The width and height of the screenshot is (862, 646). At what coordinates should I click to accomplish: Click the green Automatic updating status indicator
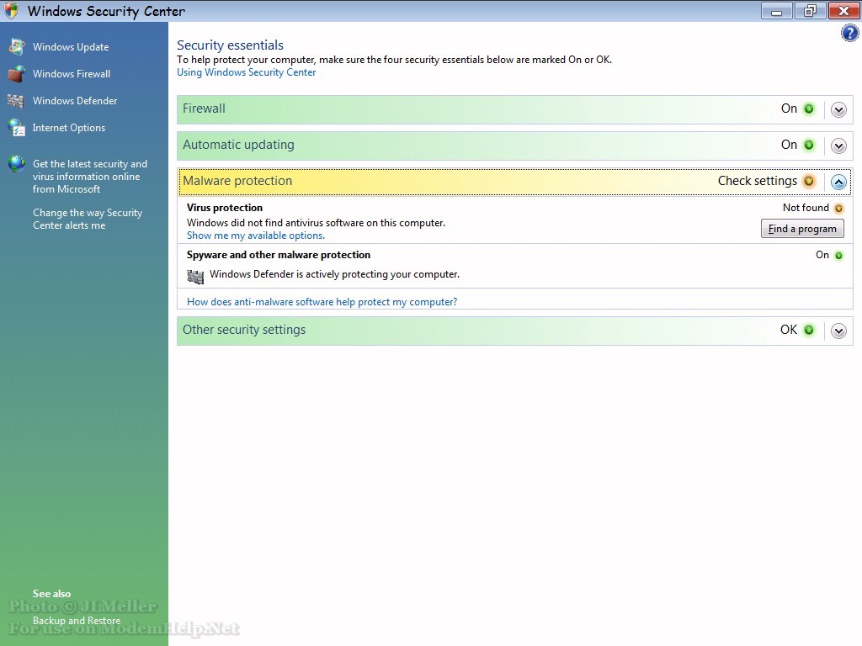[809, 145]
